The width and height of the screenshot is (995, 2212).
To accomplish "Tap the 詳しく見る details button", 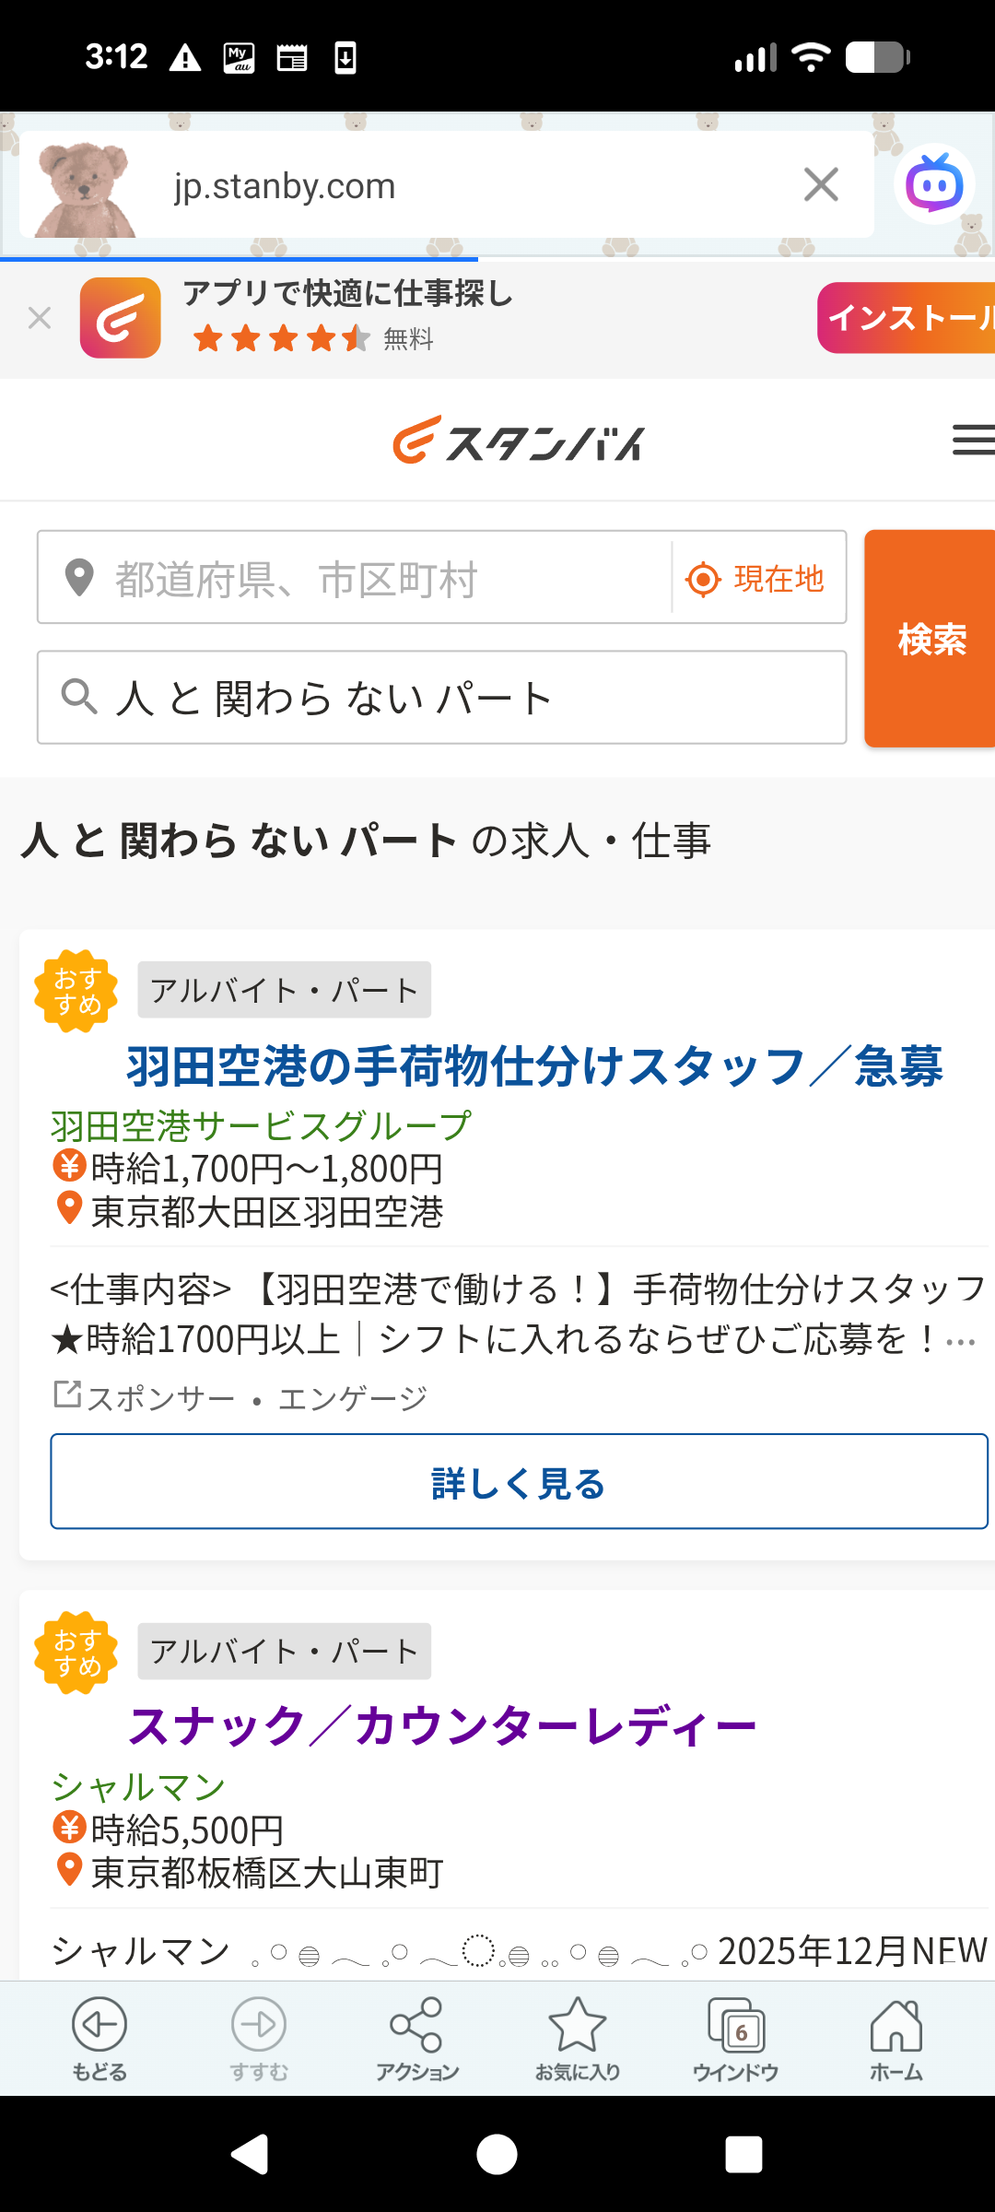I will (x=519, y=1481).
